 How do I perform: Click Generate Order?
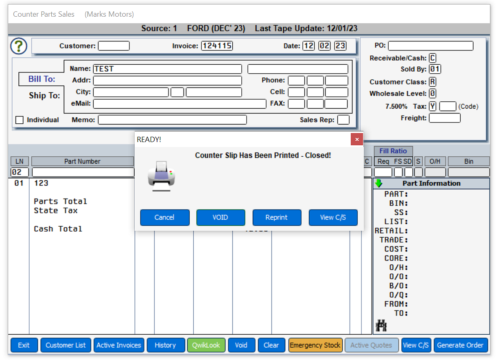click(x=461, y=345)
